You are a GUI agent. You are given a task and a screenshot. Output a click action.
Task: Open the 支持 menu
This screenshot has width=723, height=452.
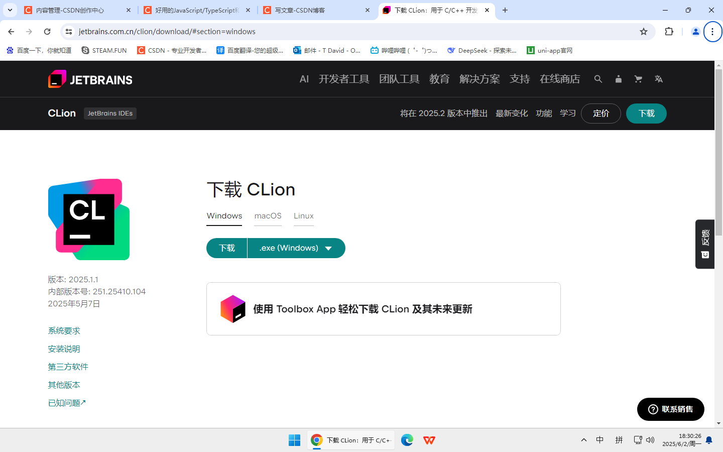520,79
